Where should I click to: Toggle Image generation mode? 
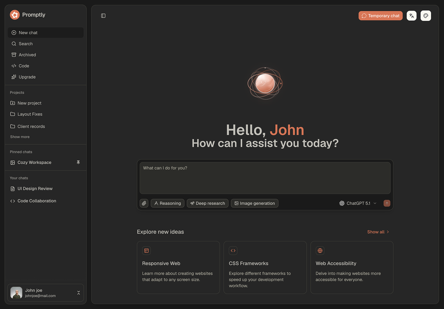(255, 204)
